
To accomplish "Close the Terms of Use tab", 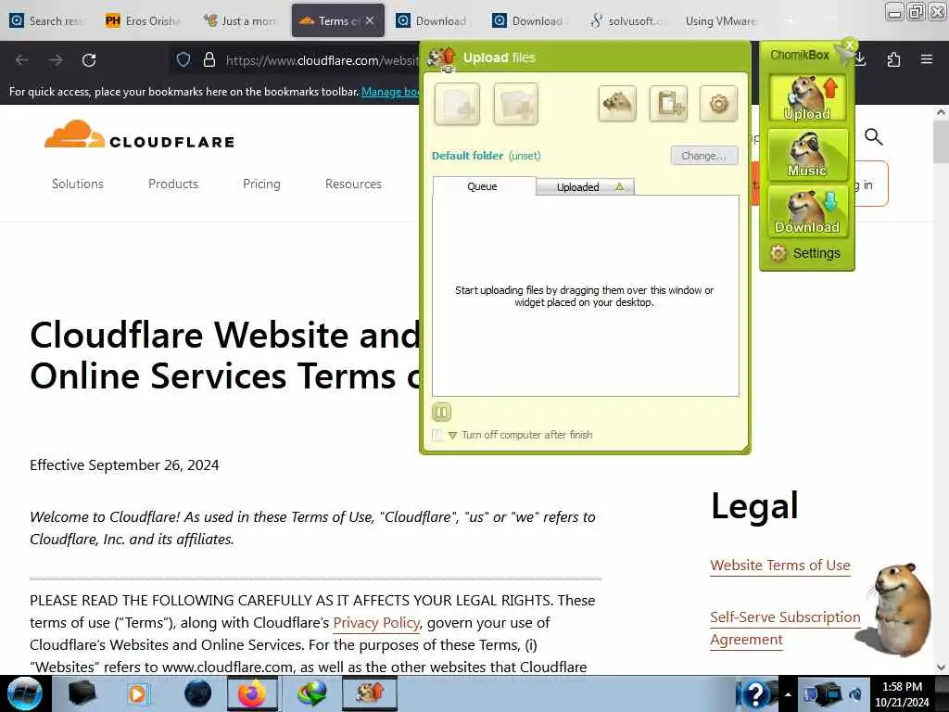I will click(x=370, y=20).
